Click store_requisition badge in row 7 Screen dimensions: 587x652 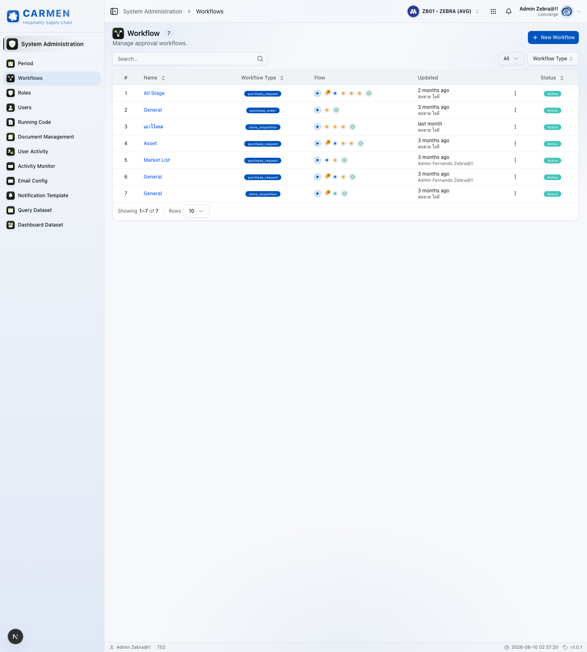(263, 194)
